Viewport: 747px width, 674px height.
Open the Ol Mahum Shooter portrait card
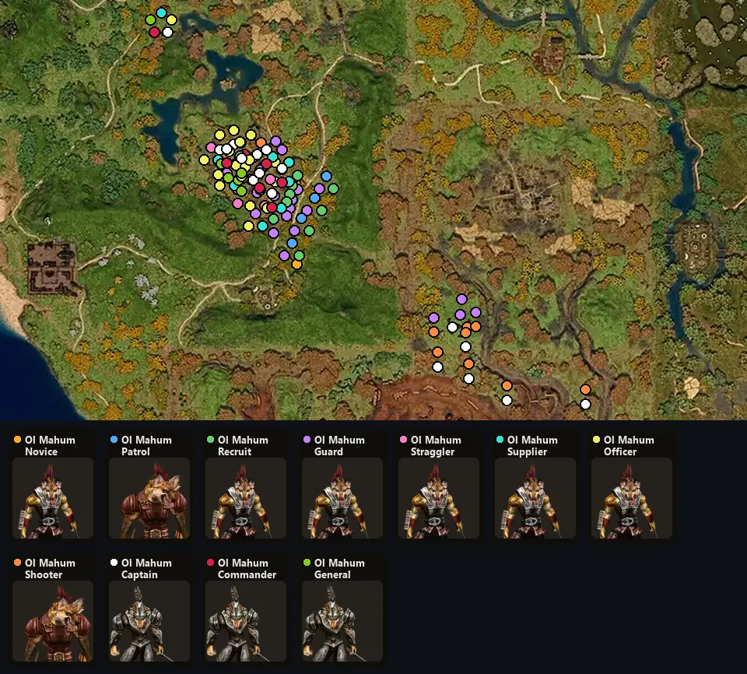coord(53,621)
